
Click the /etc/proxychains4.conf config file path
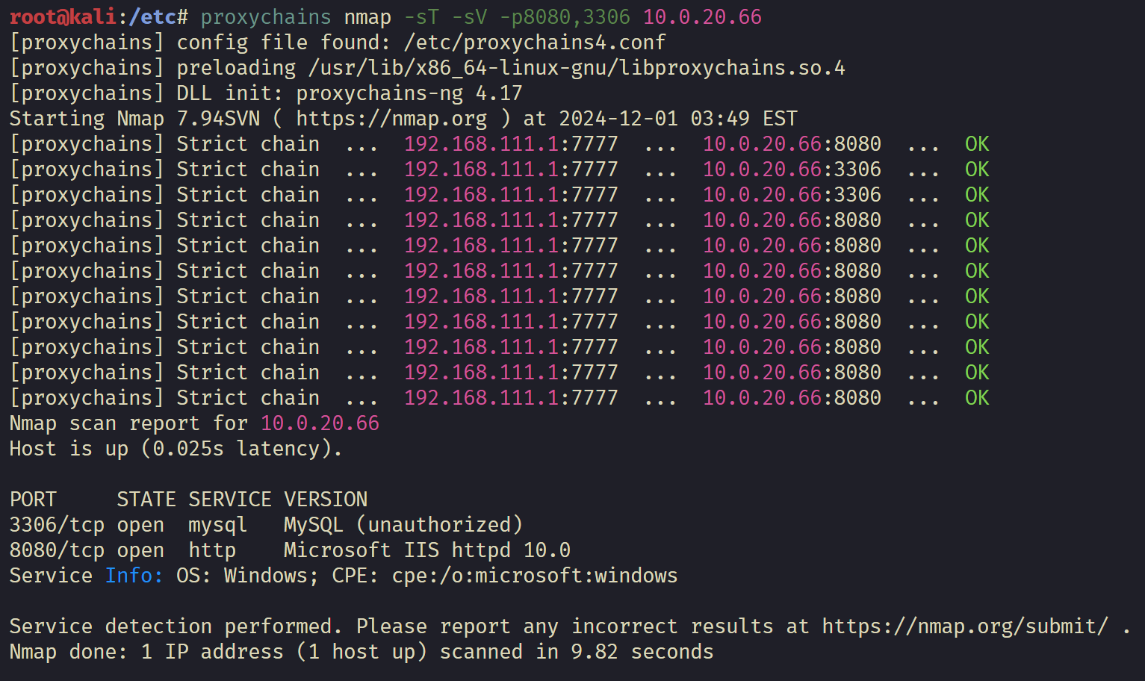(534, 43)
